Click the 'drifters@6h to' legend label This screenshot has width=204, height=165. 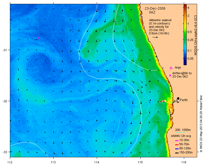click(182, 73)
